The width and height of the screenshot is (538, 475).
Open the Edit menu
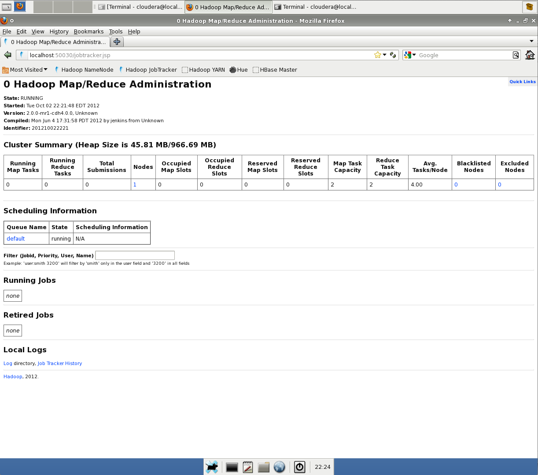click(x=22, y=31)
